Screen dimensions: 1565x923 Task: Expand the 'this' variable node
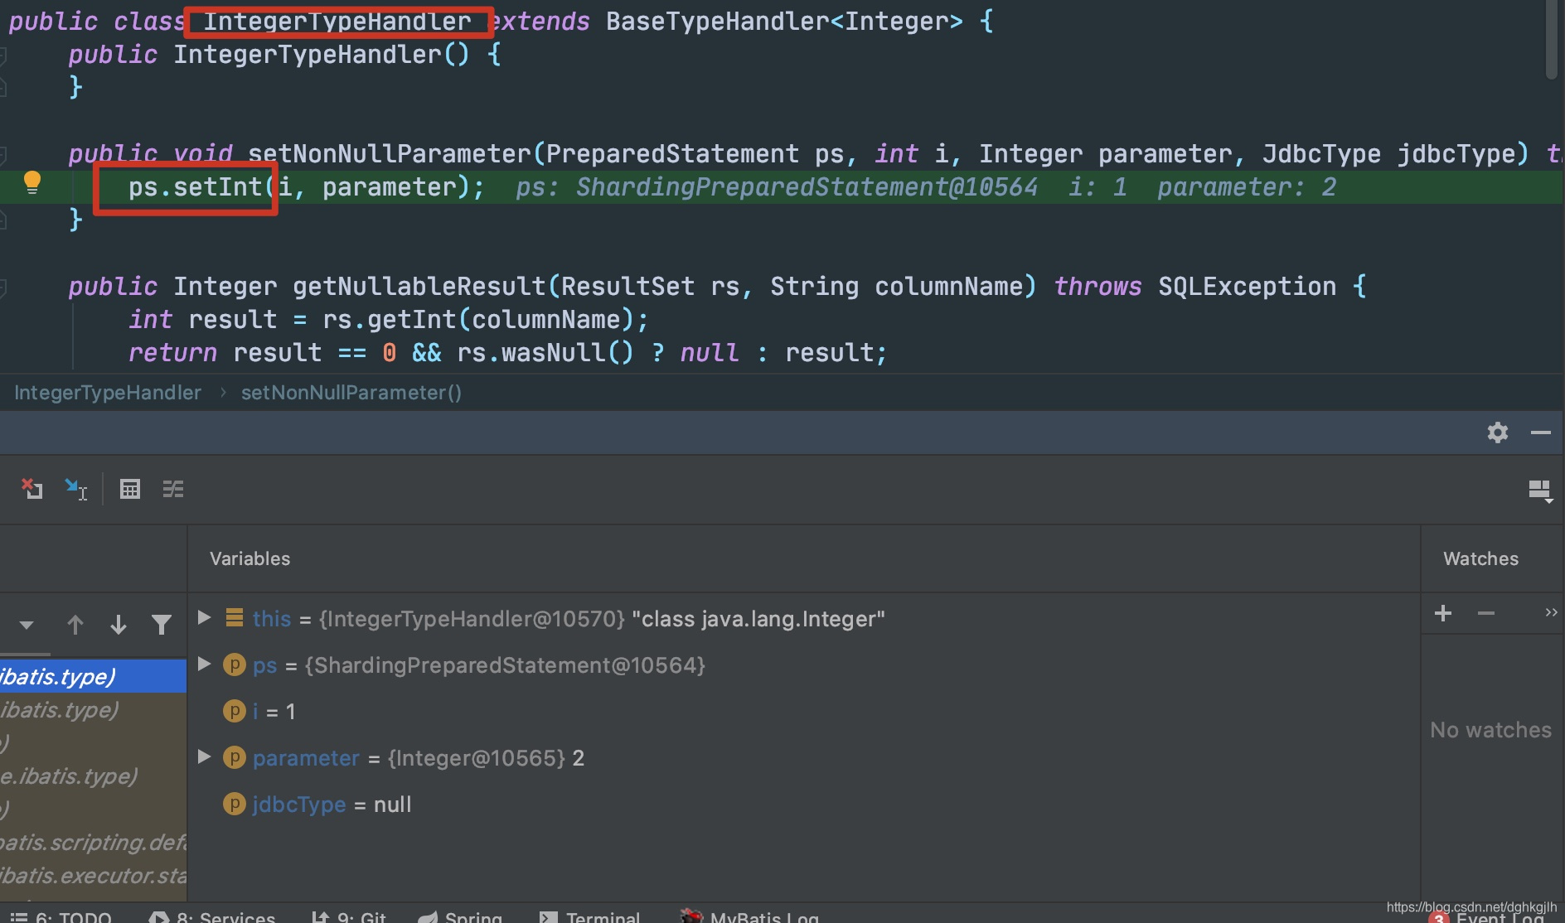click(x=204, y=617)
